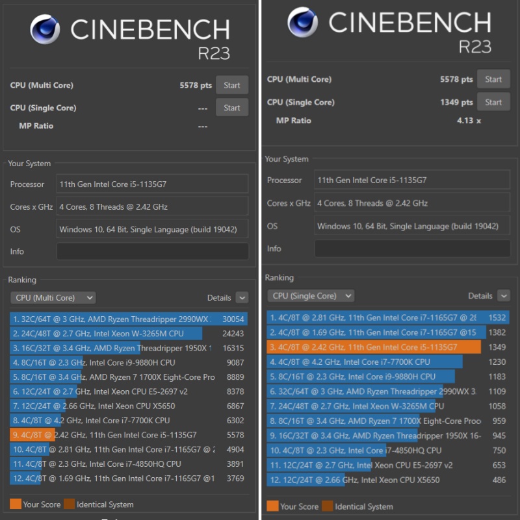Click the orange Your Score swatch, left window
This screenshot has height=520, width=520.
coord(16,504)
